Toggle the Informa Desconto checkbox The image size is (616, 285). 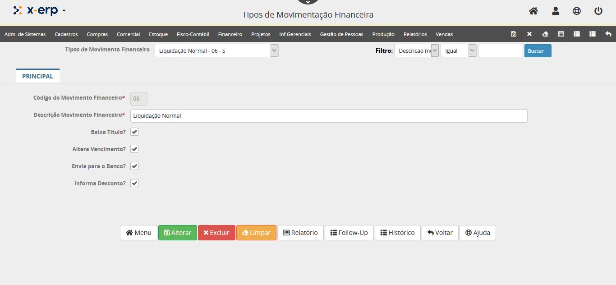coord(134,183)
